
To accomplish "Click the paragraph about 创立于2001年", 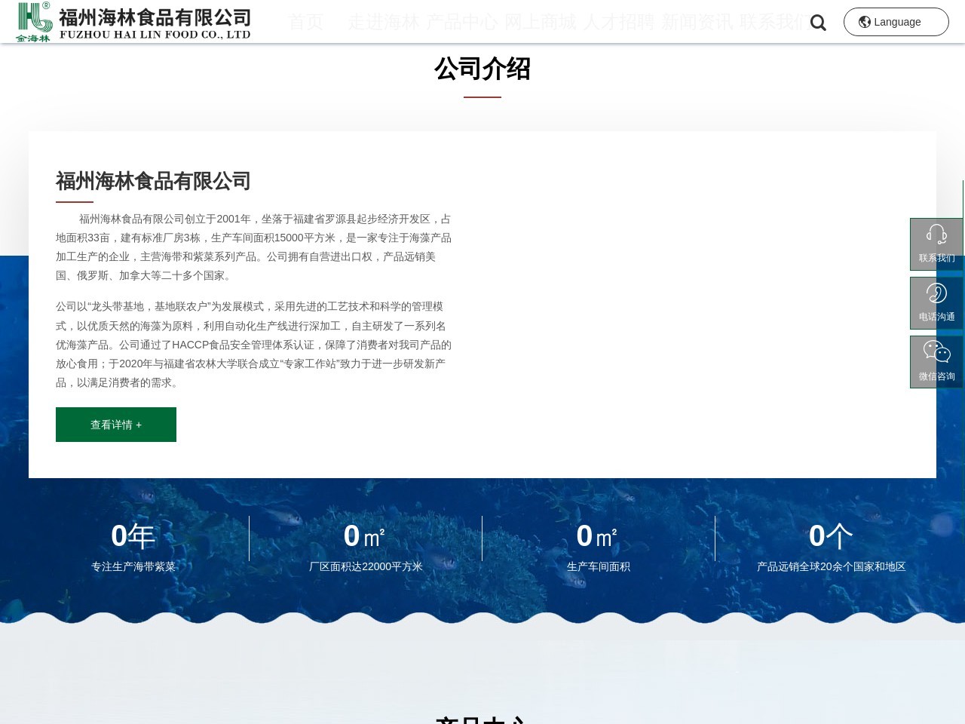I will point(254,247).
